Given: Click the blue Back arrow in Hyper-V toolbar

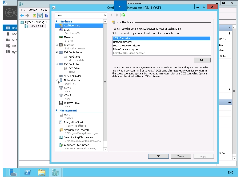Looking at the screenshot, I should click(x=22, y=16).
